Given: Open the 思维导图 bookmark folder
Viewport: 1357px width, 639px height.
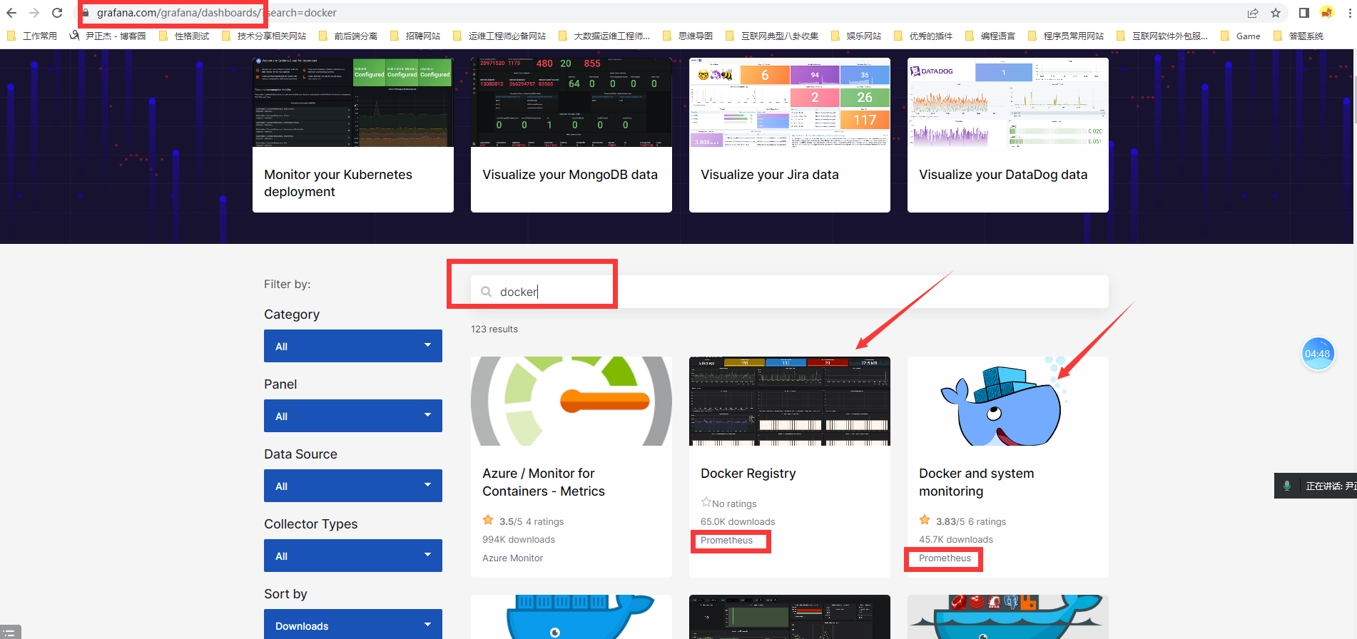Looking at the screenshot, I should coord(688,36).
